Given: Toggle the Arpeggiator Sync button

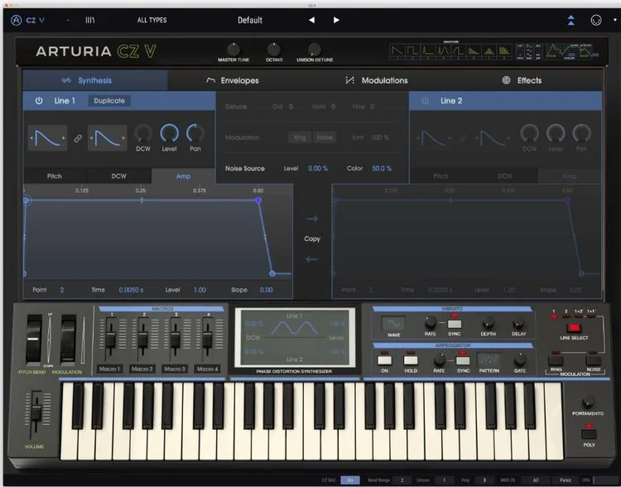Looking at the screenshot, I should [463, 360].
